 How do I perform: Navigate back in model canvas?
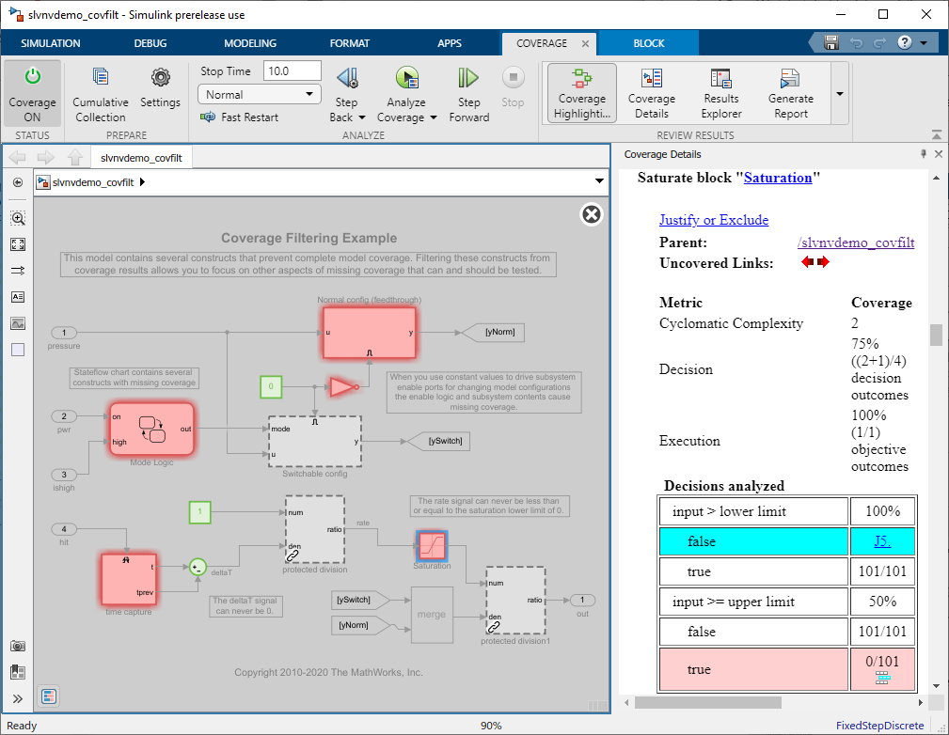tap(17, 158)
